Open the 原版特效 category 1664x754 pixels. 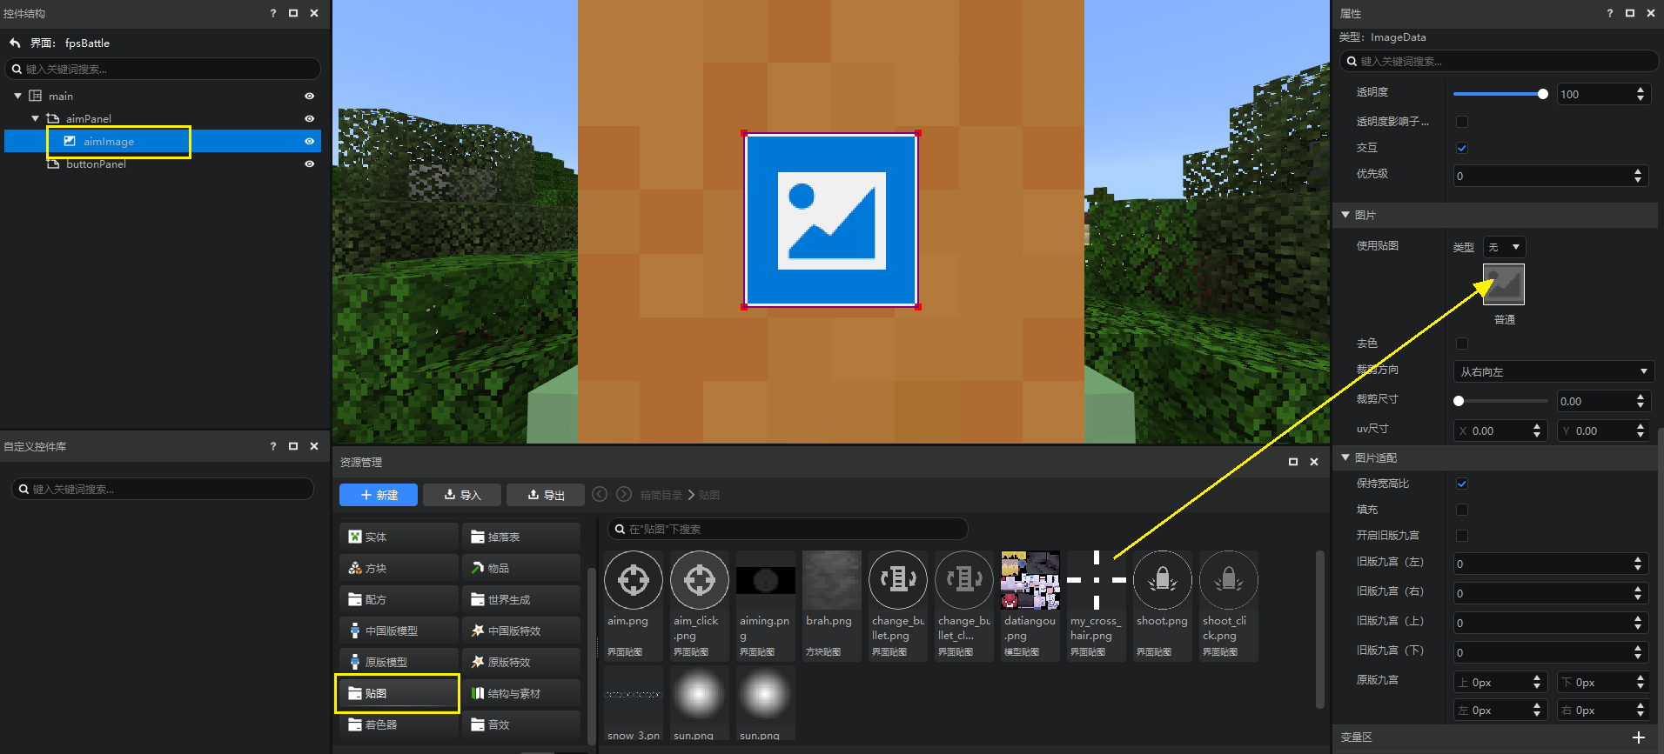[x=521, y=662]
